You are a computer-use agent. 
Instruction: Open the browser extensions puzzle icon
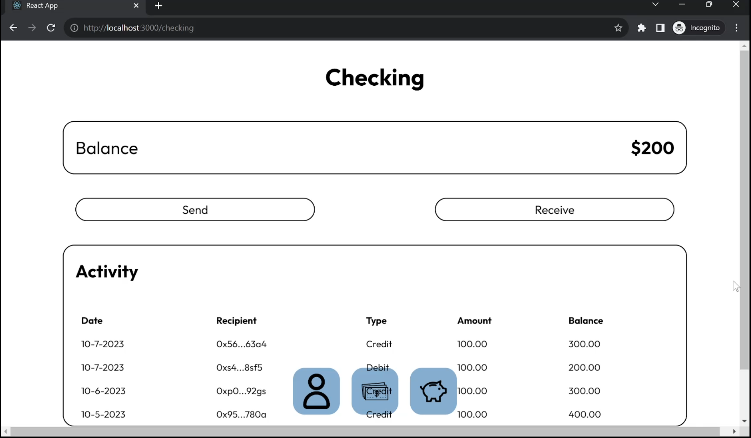click(641, 28)
